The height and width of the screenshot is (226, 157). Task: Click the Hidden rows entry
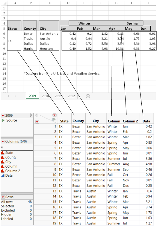tap(16, 215)
